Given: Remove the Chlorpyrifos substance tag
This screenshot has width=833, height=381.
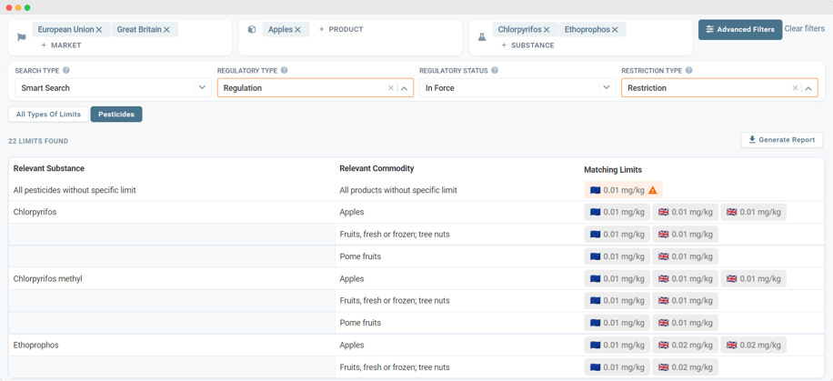Looking at the screenshot, I should point(547,30).
